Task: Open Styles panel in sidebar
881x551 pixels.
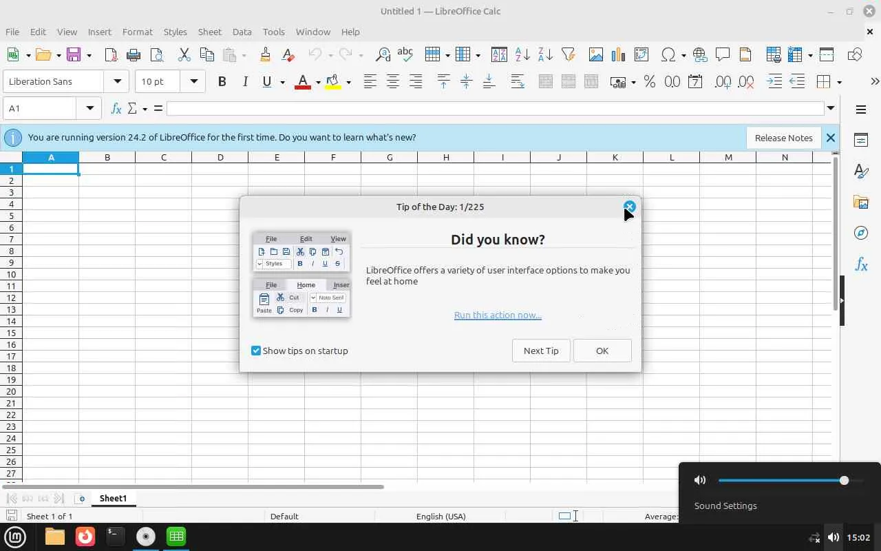Action: 861,171
